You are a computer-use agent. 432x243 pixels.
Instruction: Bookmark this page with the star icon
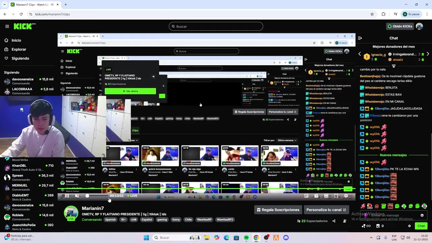click(372, 14)
